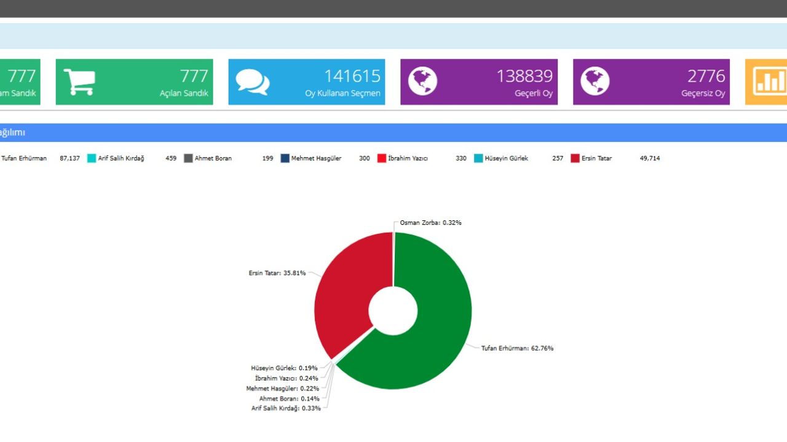Click the Osman Zorba 0.32% chart label

[430, 223]
